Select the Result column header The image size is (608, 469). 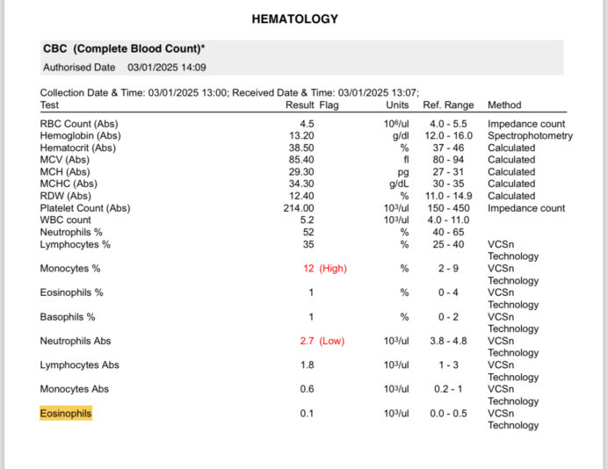click(x=300, y=105)
